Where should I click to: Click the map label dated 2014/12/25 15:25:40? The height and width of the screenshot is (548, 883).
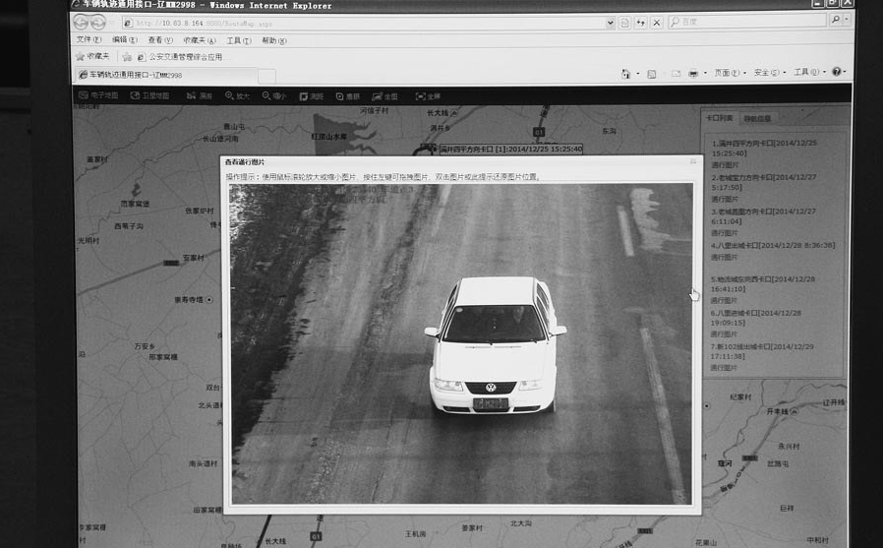(x=510, y=150)
